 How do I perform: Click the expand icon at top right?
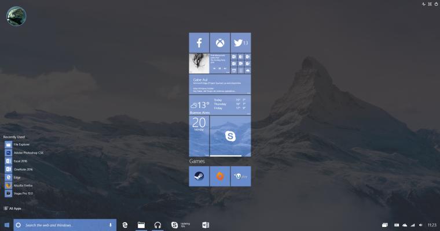point(430,4)
